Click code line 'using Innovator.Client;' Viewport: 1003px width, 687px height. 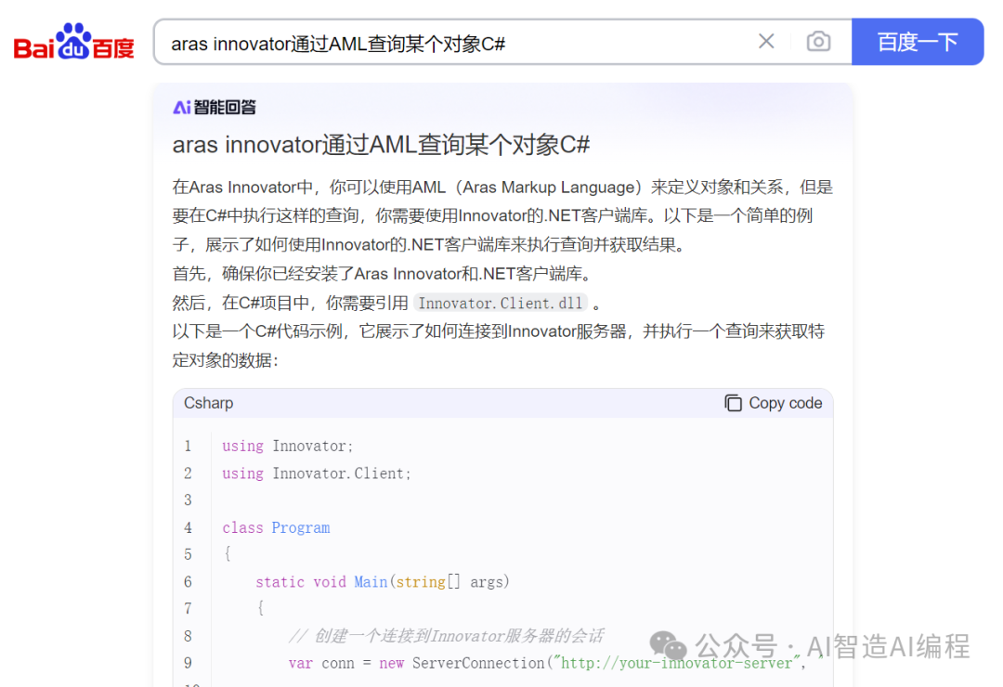pos(316,473)
